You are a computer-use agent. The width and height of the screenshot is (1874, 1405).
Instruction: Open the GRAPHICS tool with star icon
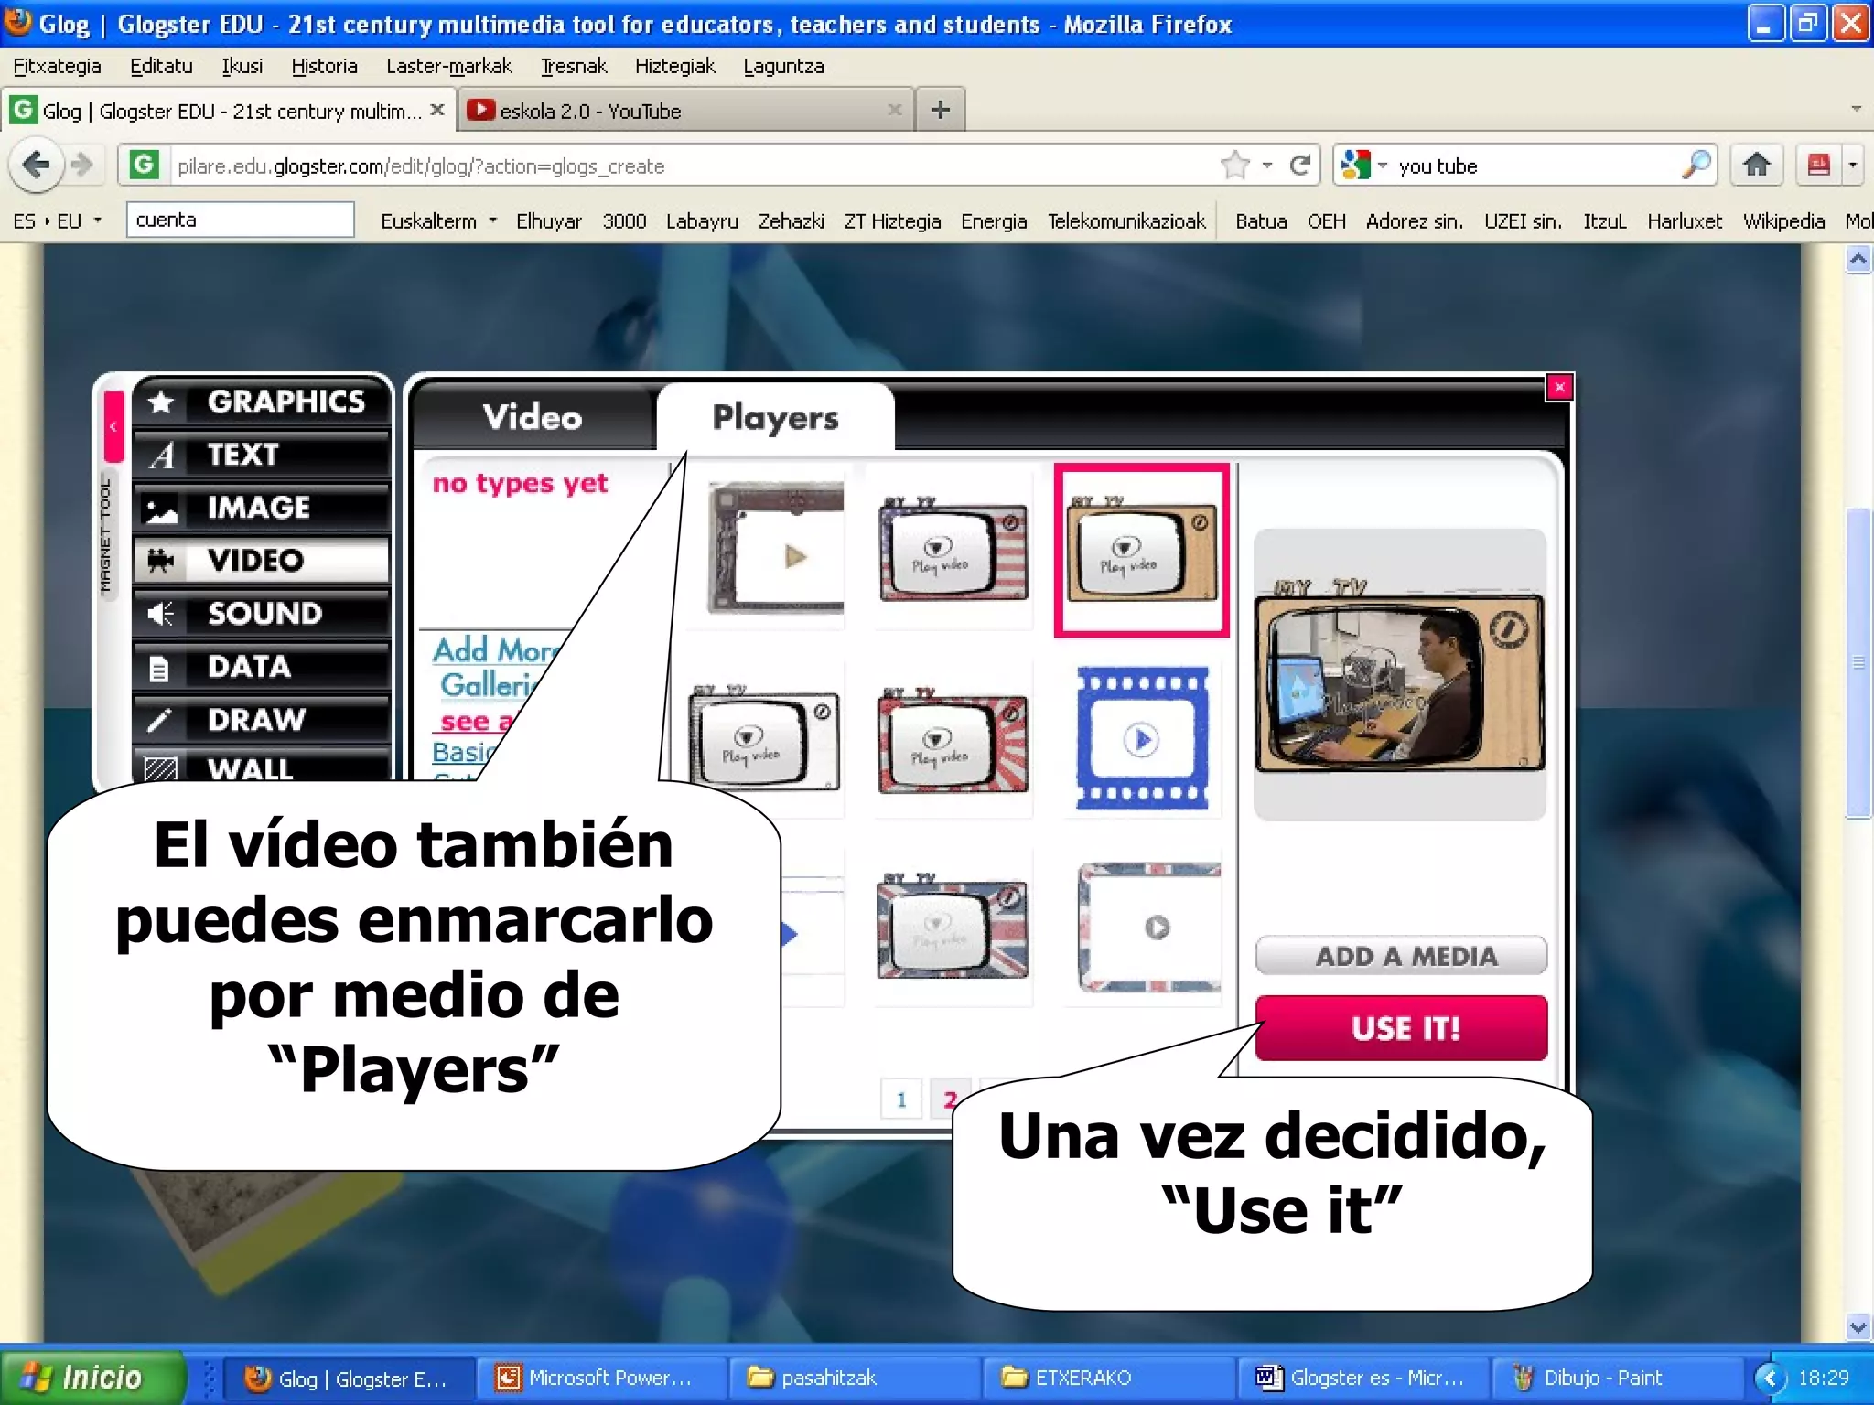pos(262,402)
